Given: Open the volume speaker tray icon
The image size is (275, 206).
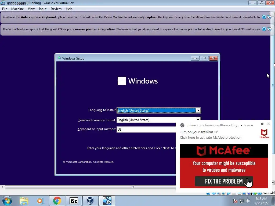Looking at the screenshot, I should [248, 201].
